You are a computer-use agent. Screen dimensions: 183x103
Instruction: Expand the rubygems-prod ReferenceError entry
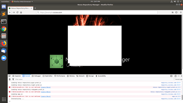12,92
